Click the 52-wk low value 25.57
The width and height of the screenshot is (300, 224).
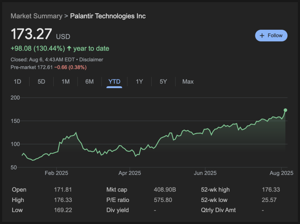point(269,200)
